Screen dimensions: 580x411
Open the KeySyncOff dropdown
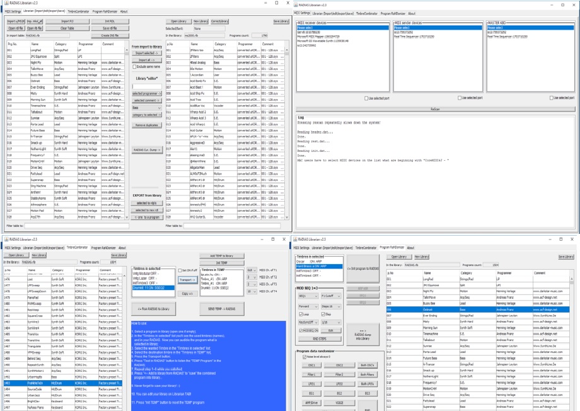point(308,323)
